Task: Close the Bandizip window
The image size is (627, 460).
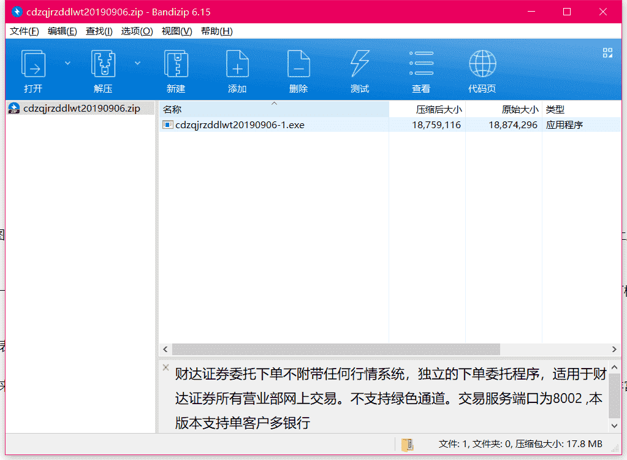Action: point(603,12)
